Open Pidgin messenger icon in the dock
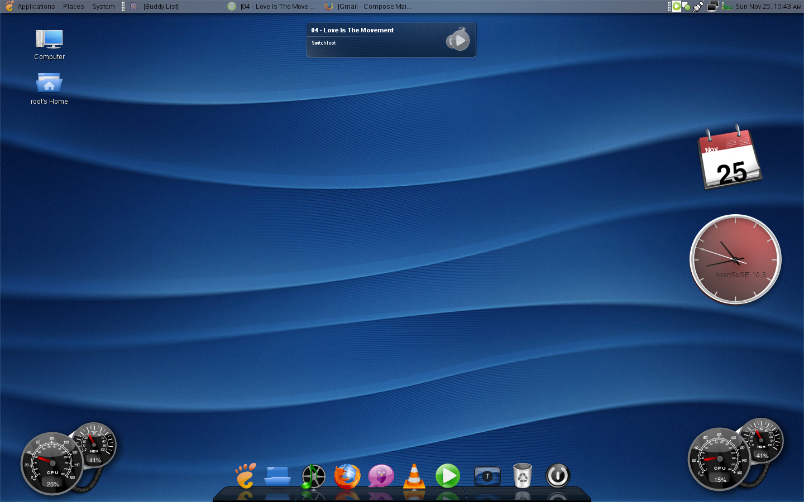The width and height of the screenshot is (804, 502). pyautogui.click(x=381, y=476)
